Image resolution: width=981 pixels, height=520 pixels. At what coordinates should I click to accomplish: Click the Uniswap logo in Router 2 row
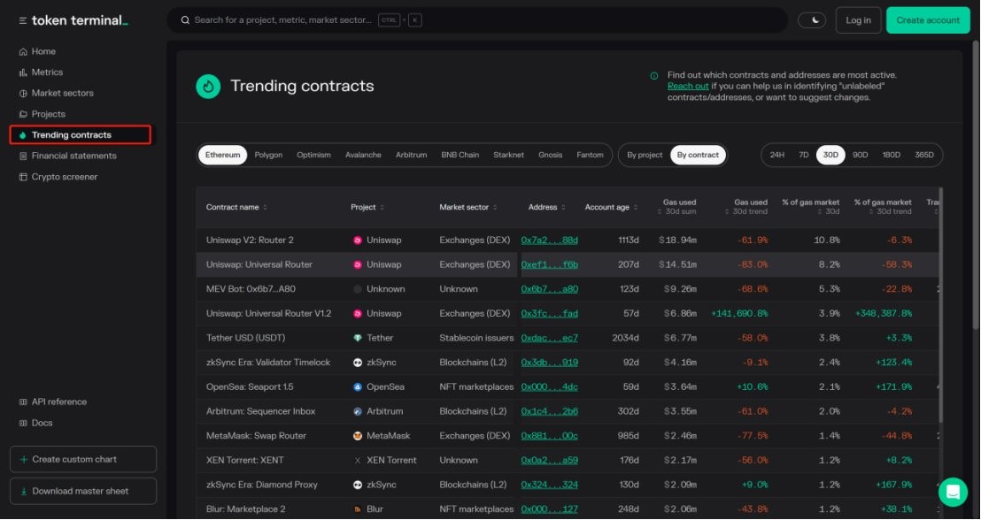point(358,241)
